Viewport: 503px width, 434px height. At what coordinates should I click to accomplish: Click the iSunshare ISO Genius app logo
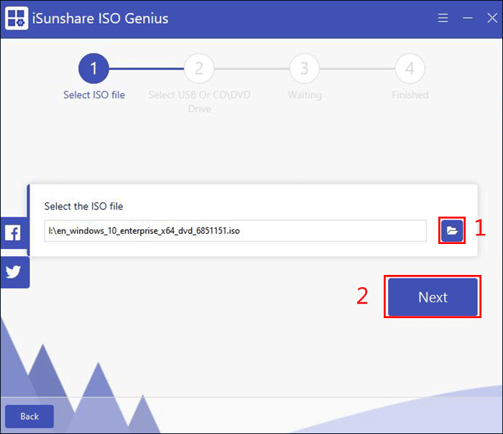17,18
